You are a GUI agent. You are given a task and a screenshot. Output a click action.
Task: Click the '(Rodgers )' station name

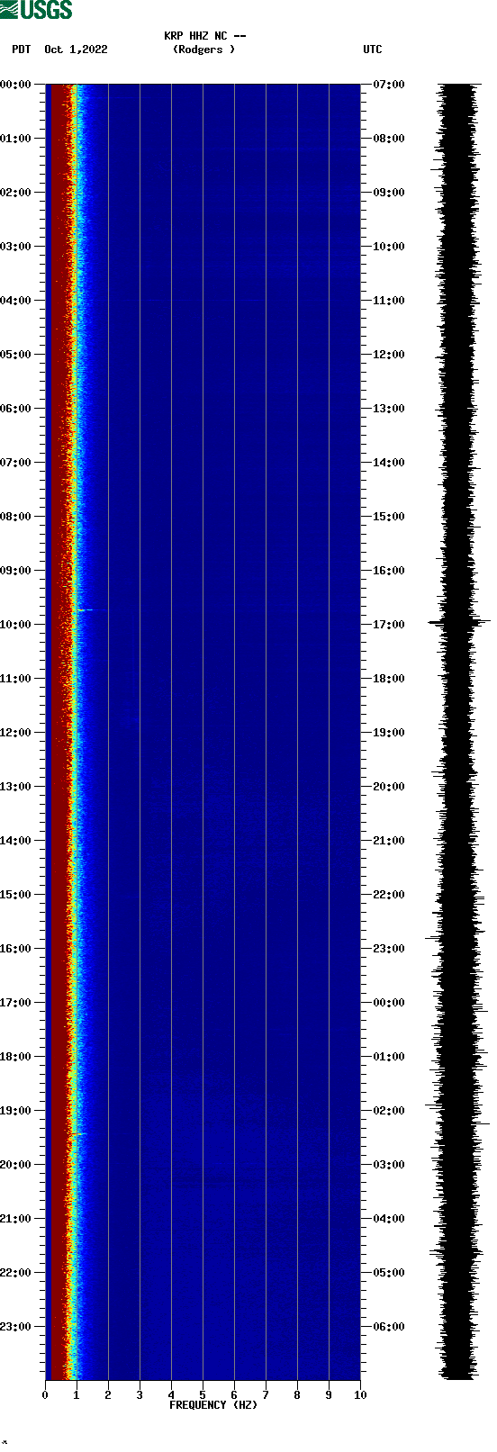[204, 50]
